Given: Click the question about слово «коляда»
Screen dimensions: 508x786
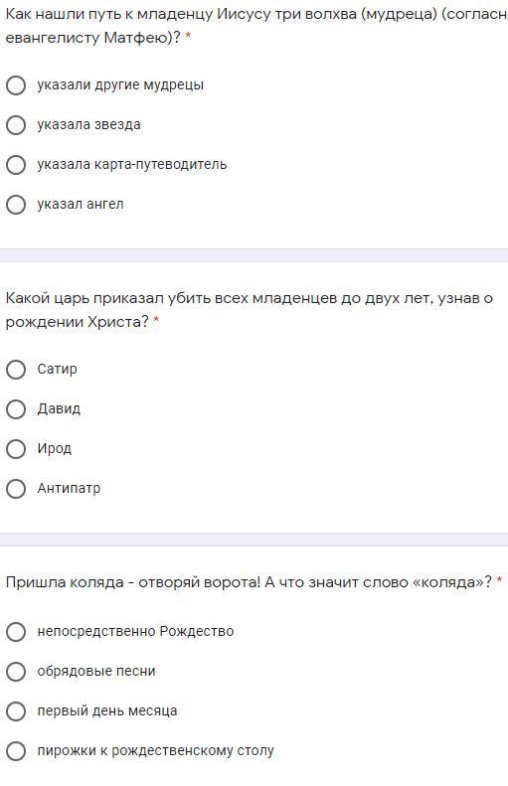Looking at the screenshot, I should pos(249,582).
